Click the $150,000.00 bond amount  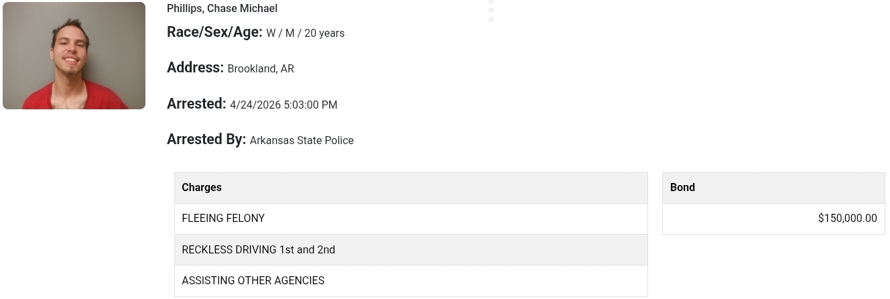[x=847, y=219]
